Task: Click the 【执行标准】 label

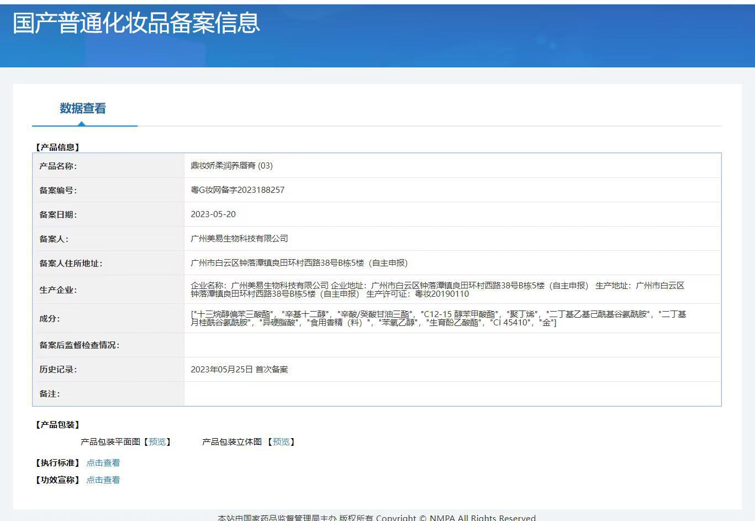Action: 57,463
